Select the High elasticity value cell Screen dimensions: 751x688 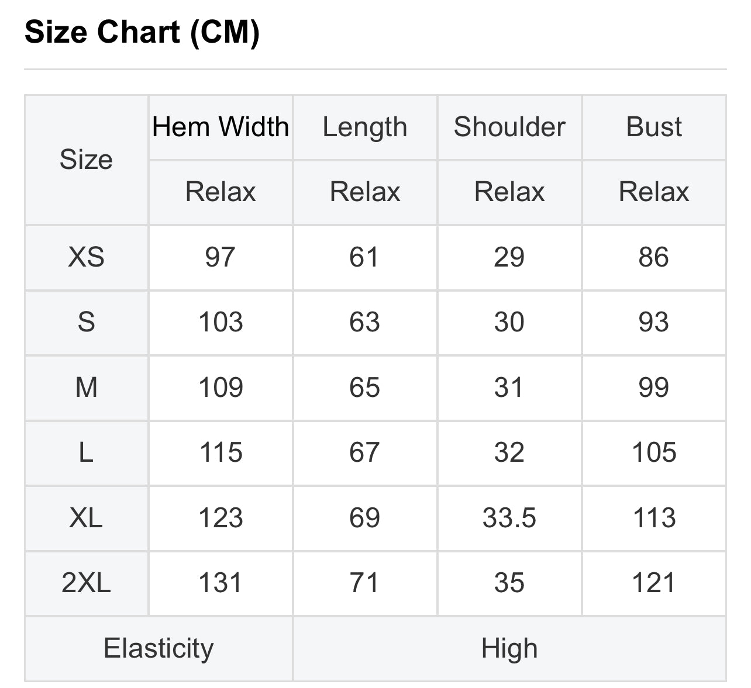(509, 649)
